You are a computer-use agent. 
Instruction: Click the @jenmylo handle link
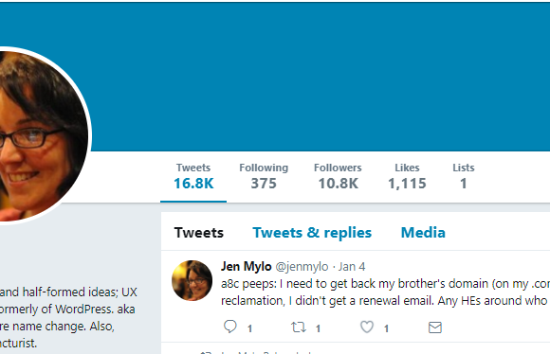click(302, 267)
